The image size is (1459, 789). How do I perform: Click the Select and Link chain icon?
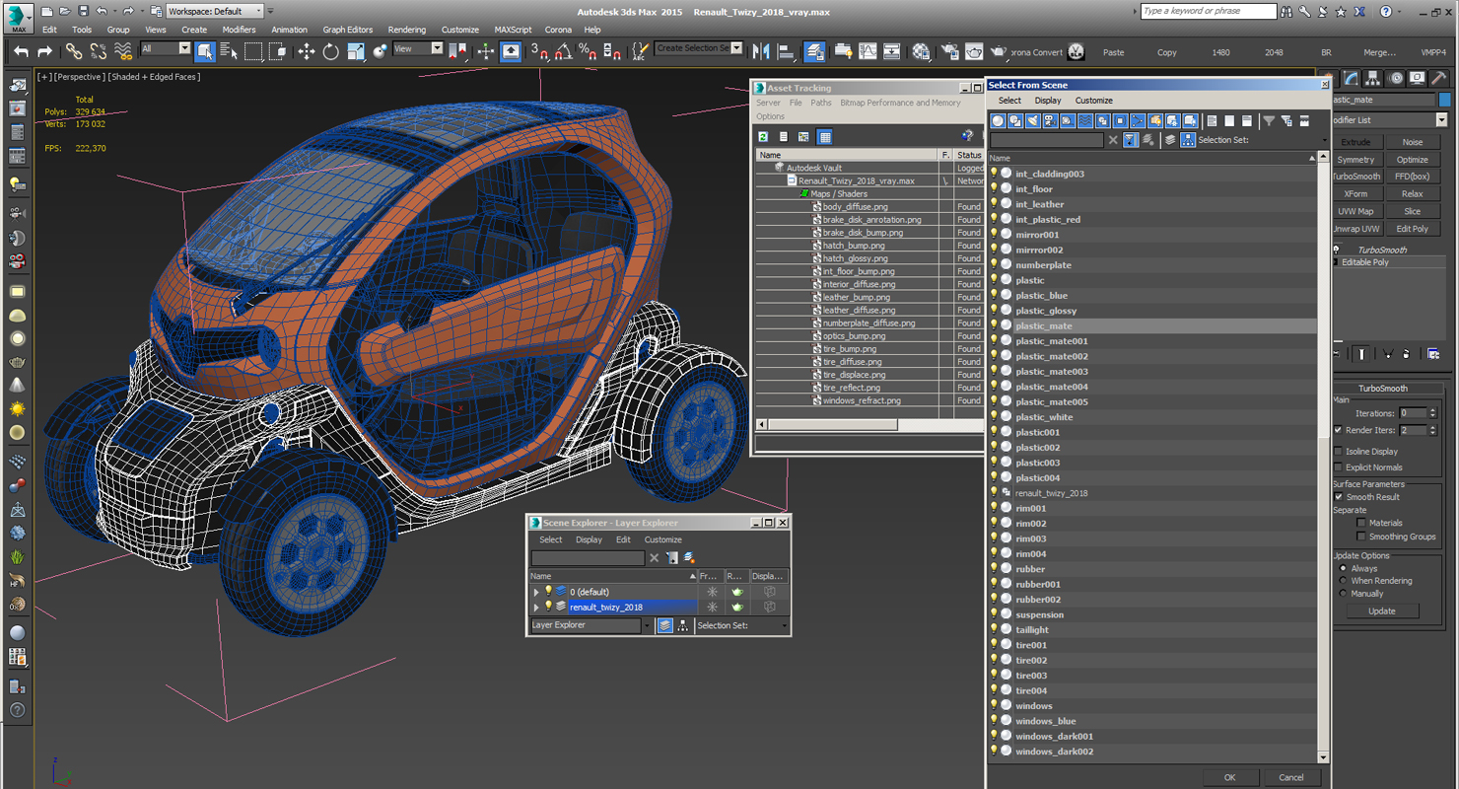pyautogui.click(x=74, y=51)
